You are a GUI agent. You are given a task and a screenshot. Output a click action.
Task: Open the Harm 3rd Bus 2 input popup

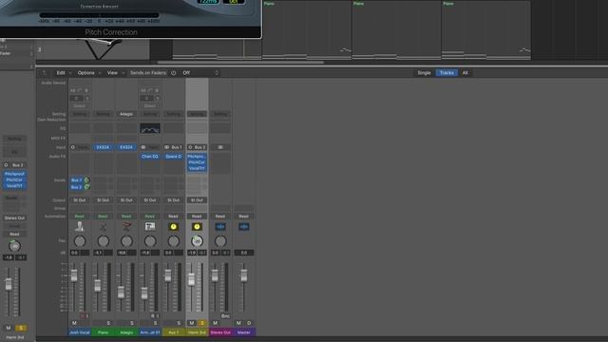point(199,147)
